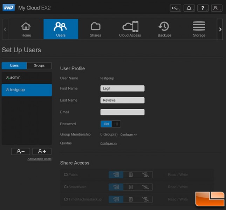
Task: Open the Add Multiple Users link
Action: pyautogui.click(x=39, y=159)
